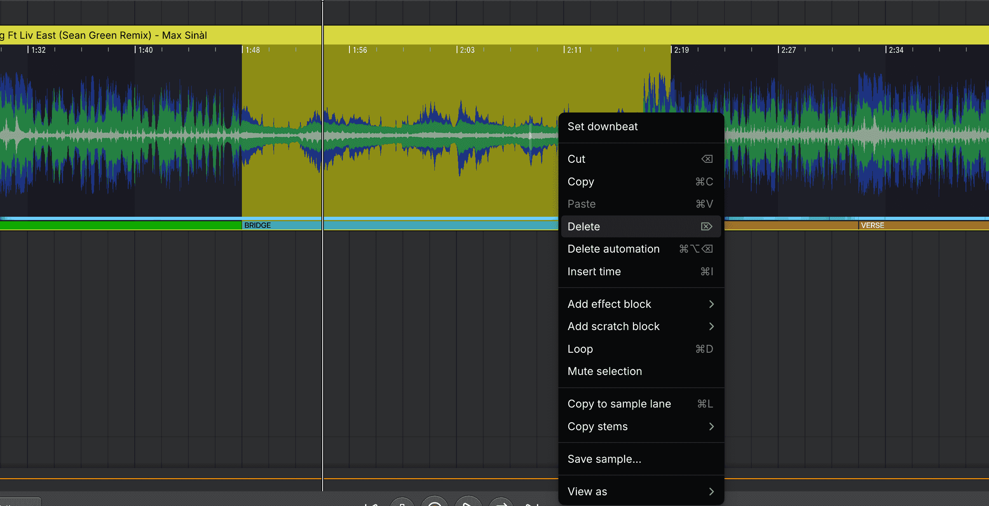Click the 1:40 timeline marker
The image size is (989, 506).
145,50
